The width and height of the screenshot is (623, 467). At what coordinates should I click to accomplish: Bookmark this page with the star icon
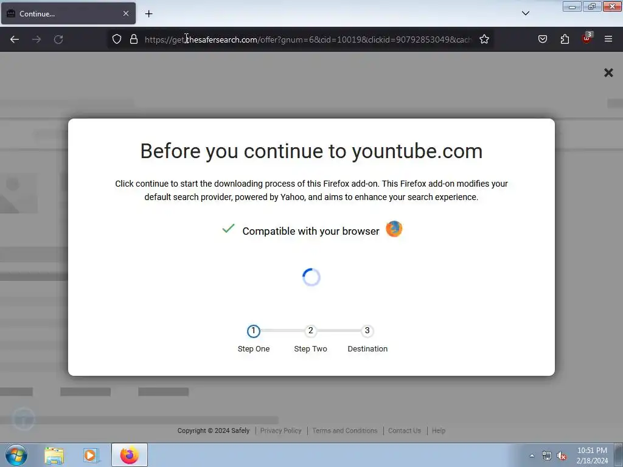point(484,40)
